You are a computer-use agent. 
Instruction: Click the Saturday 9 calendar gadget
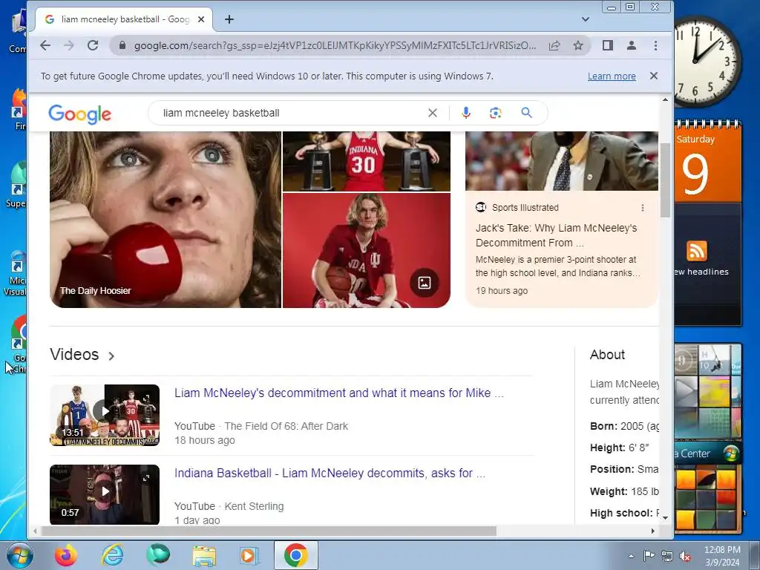tap(707, 161)
